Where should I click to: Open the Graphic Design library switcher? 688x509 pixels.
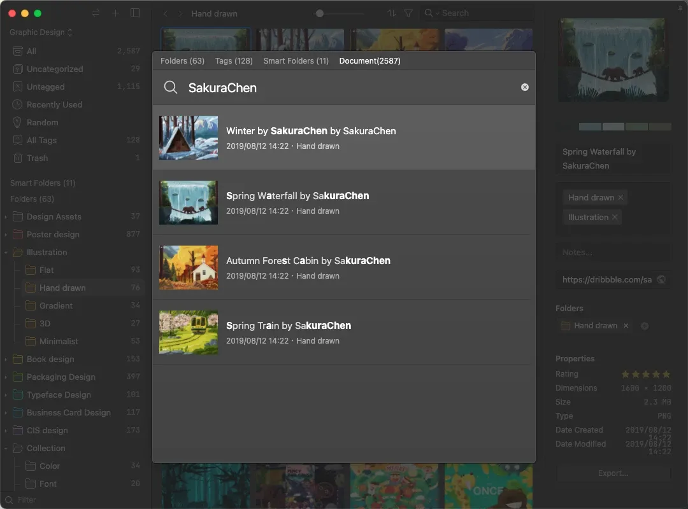pos(41,32)
